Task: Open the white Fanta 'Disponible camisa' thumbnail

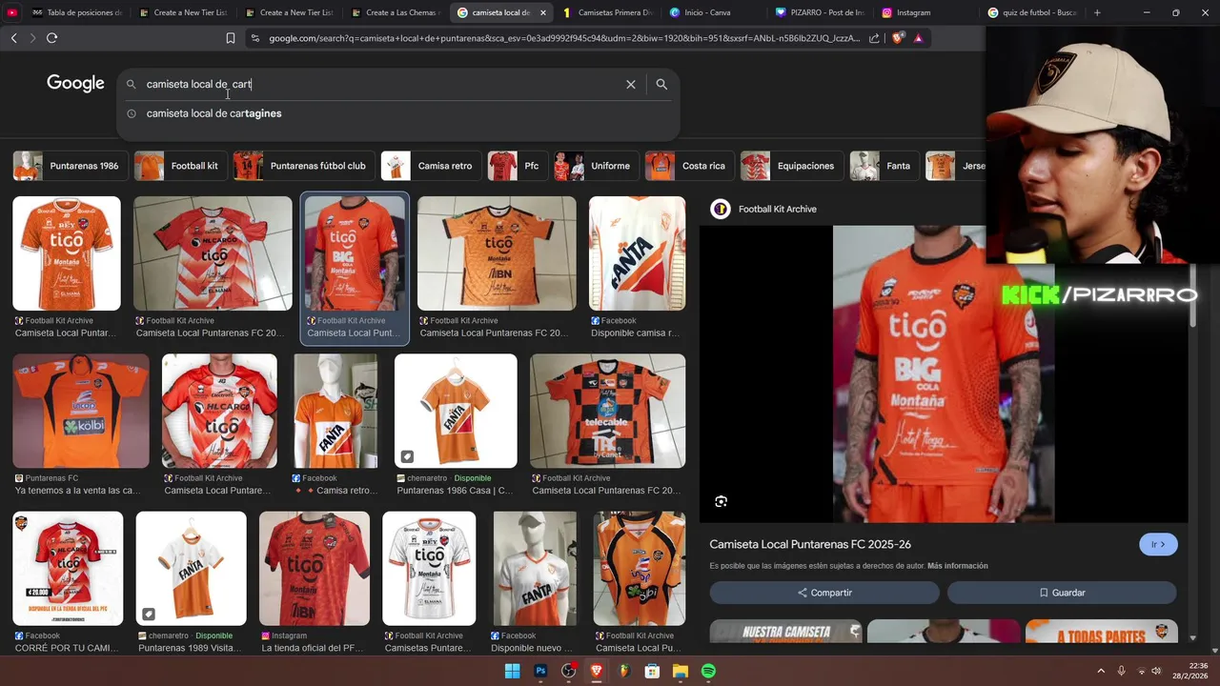Action: (x=637, y=253)
